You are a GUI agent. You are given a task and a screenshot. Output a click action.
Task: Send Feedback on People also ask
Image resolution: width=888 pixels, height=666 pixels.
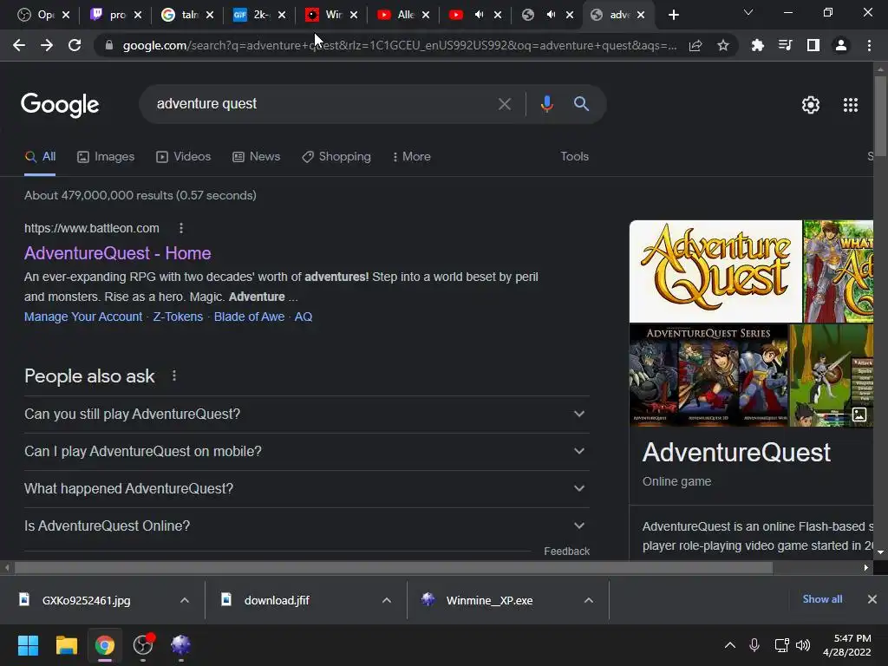tap(566, 552)
